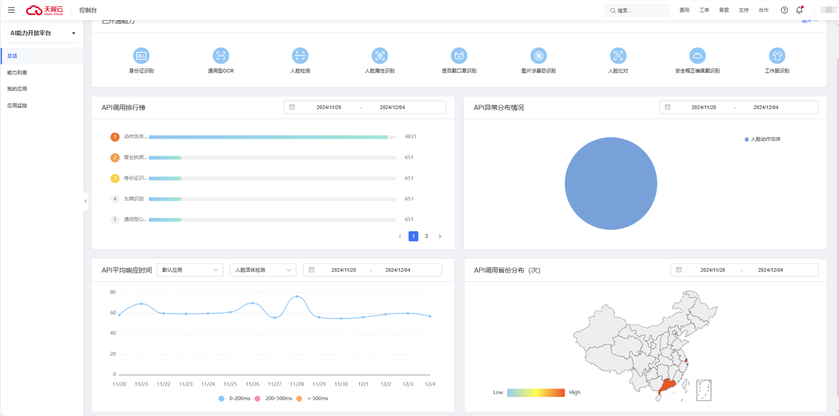Click the search magnifier icon

(613, 11)
